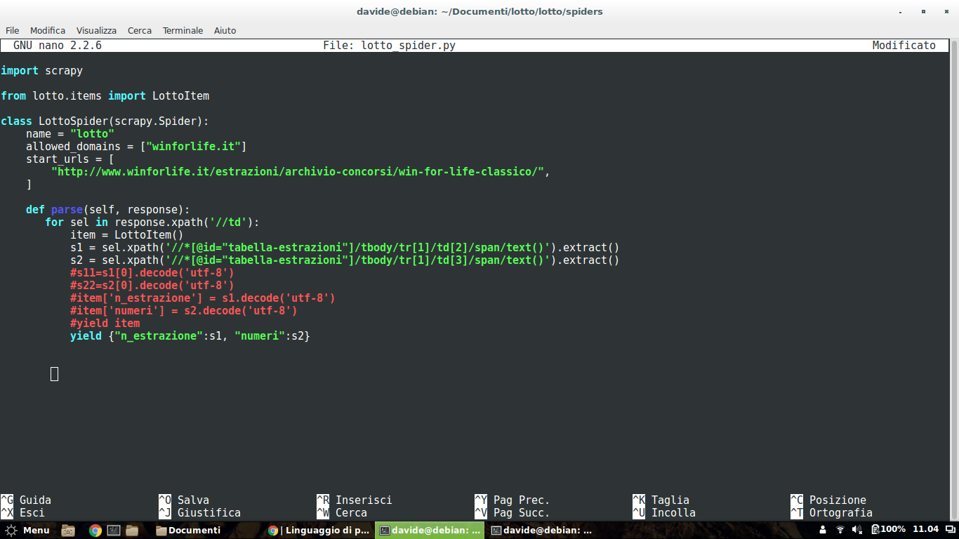Open the Menu launcher in the taskbar
Screen dimensions: 959x539
27,530
